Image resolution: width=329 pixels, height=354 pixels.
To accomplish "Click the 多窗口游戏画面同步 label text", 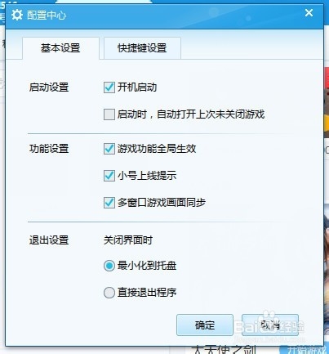I will click(162, 203).
